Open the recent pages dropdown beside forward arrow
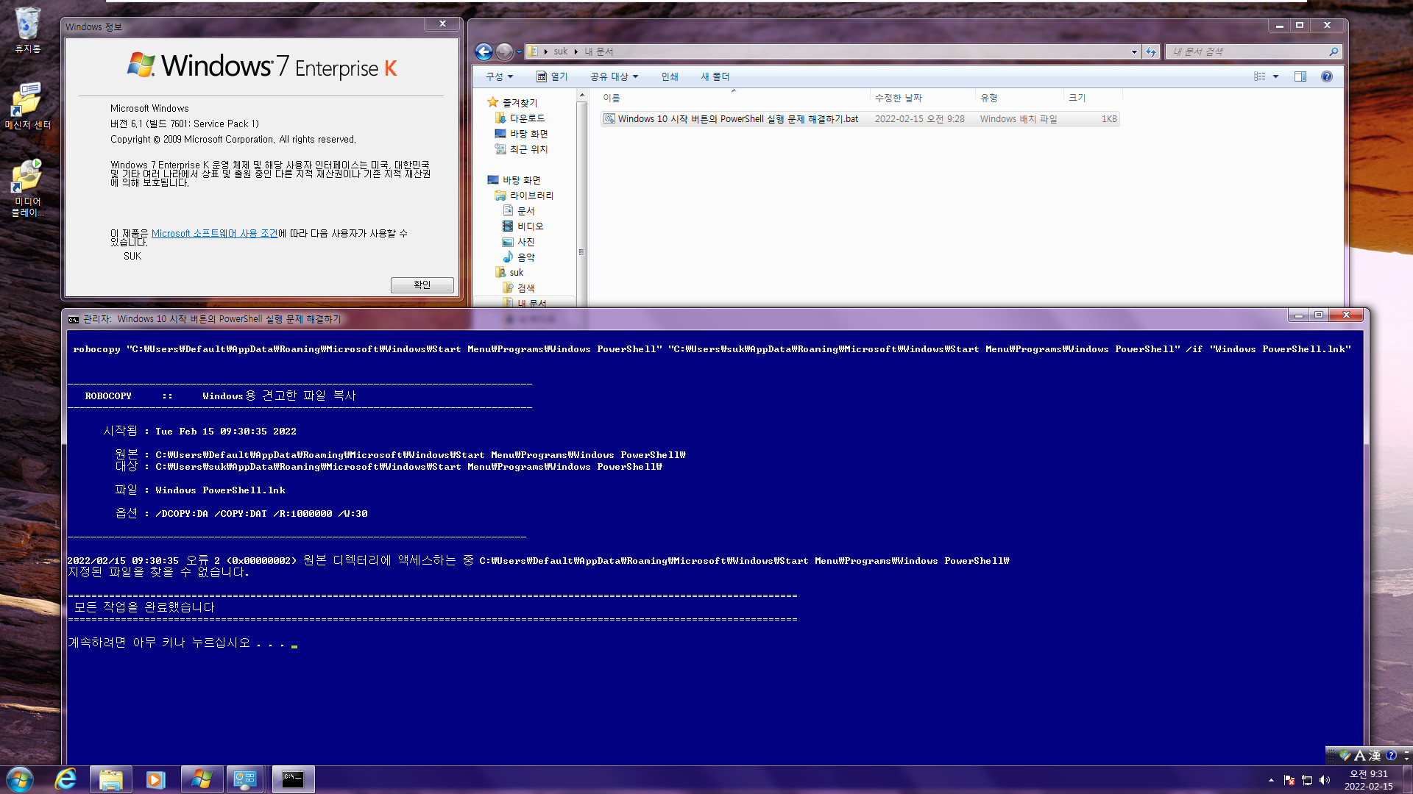1413x794 pixels. click(x=519, y=51)
